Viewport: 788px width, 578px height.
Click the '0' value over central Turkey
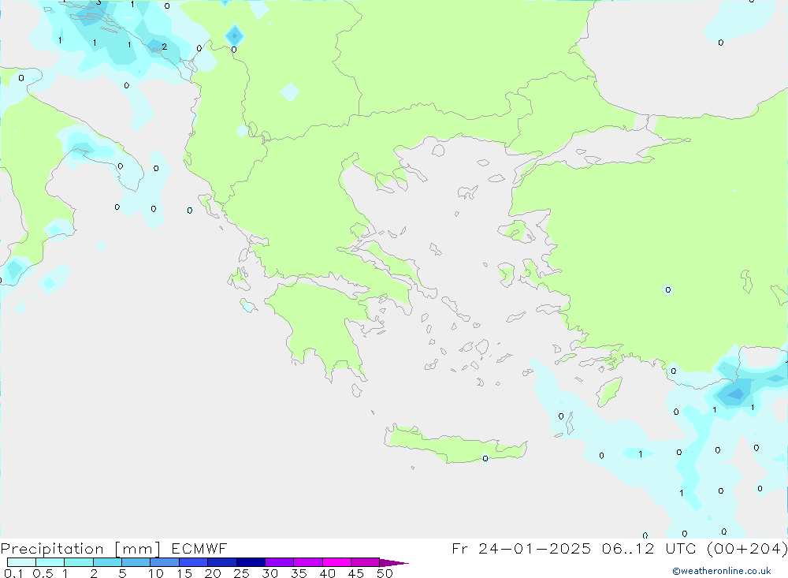pyautogui.click(x=668, y=289)
